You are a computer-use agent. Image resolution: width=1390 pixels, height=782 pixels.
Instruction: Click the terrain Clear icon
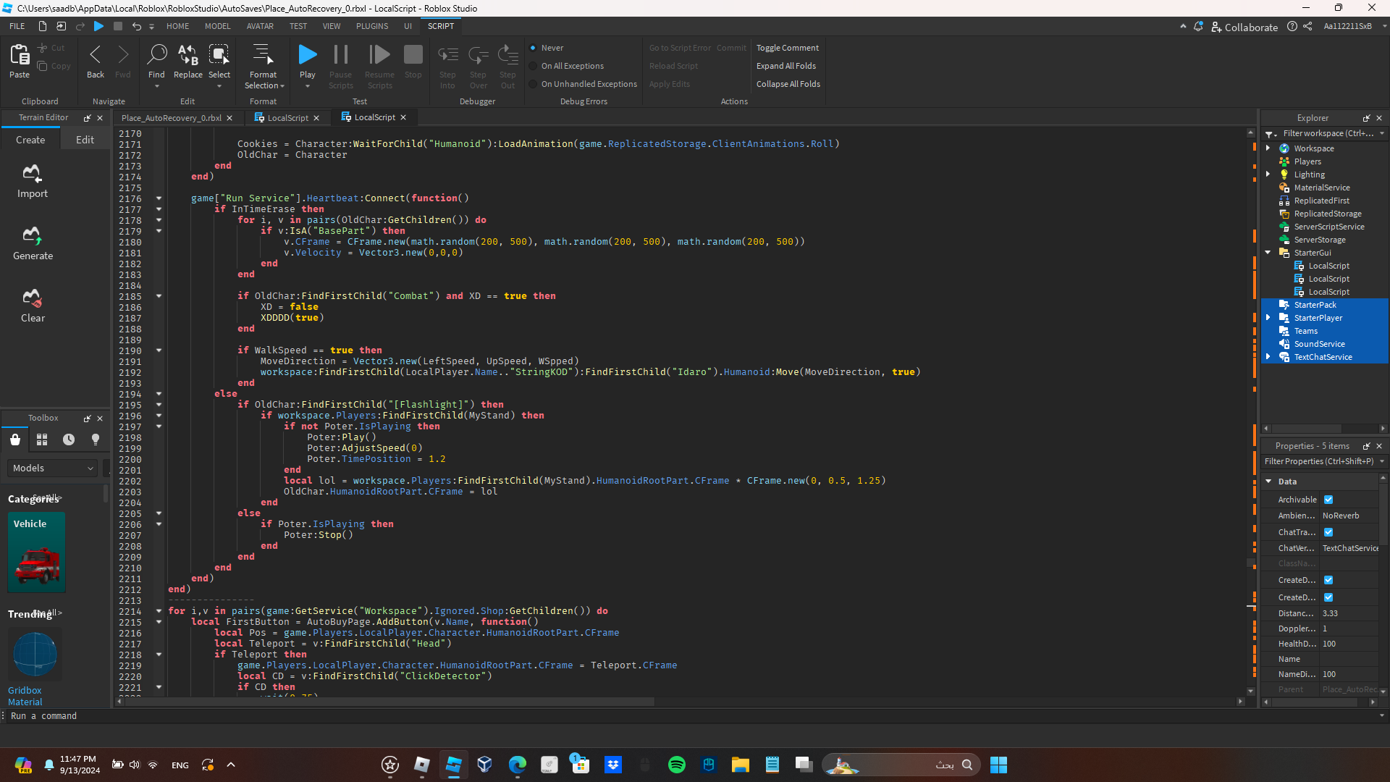(x=32, y=298)
